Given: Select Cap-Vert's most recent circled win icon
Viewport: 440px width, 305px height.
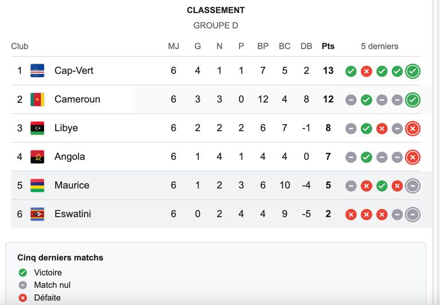Looking at the screenshot, I should pos(412,71).
